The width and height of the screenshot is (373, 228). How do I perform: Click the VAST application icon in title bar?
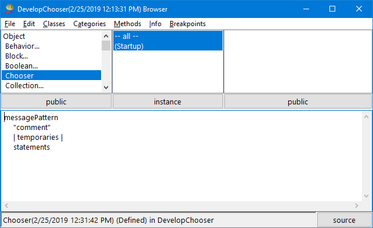(x=9, y=9)
